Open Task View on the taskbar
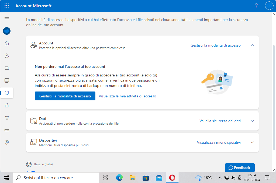This screenshot has height=183, width=276. [x=106, y=178]
